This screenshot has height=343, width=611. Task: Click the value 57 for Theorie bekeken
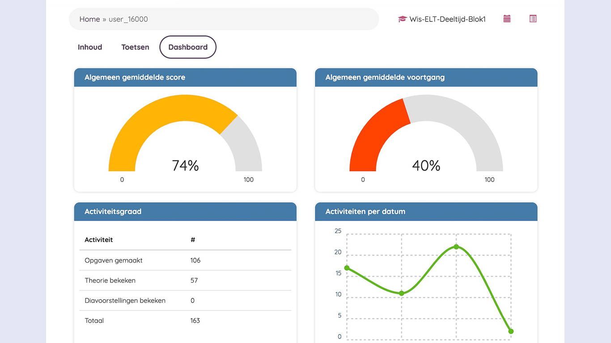click(x=194, y=280)
